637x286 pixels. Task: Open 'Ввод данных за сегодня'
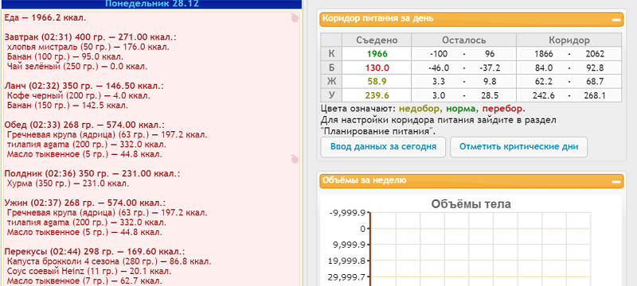pyautogui.click(x=383, y=147)
